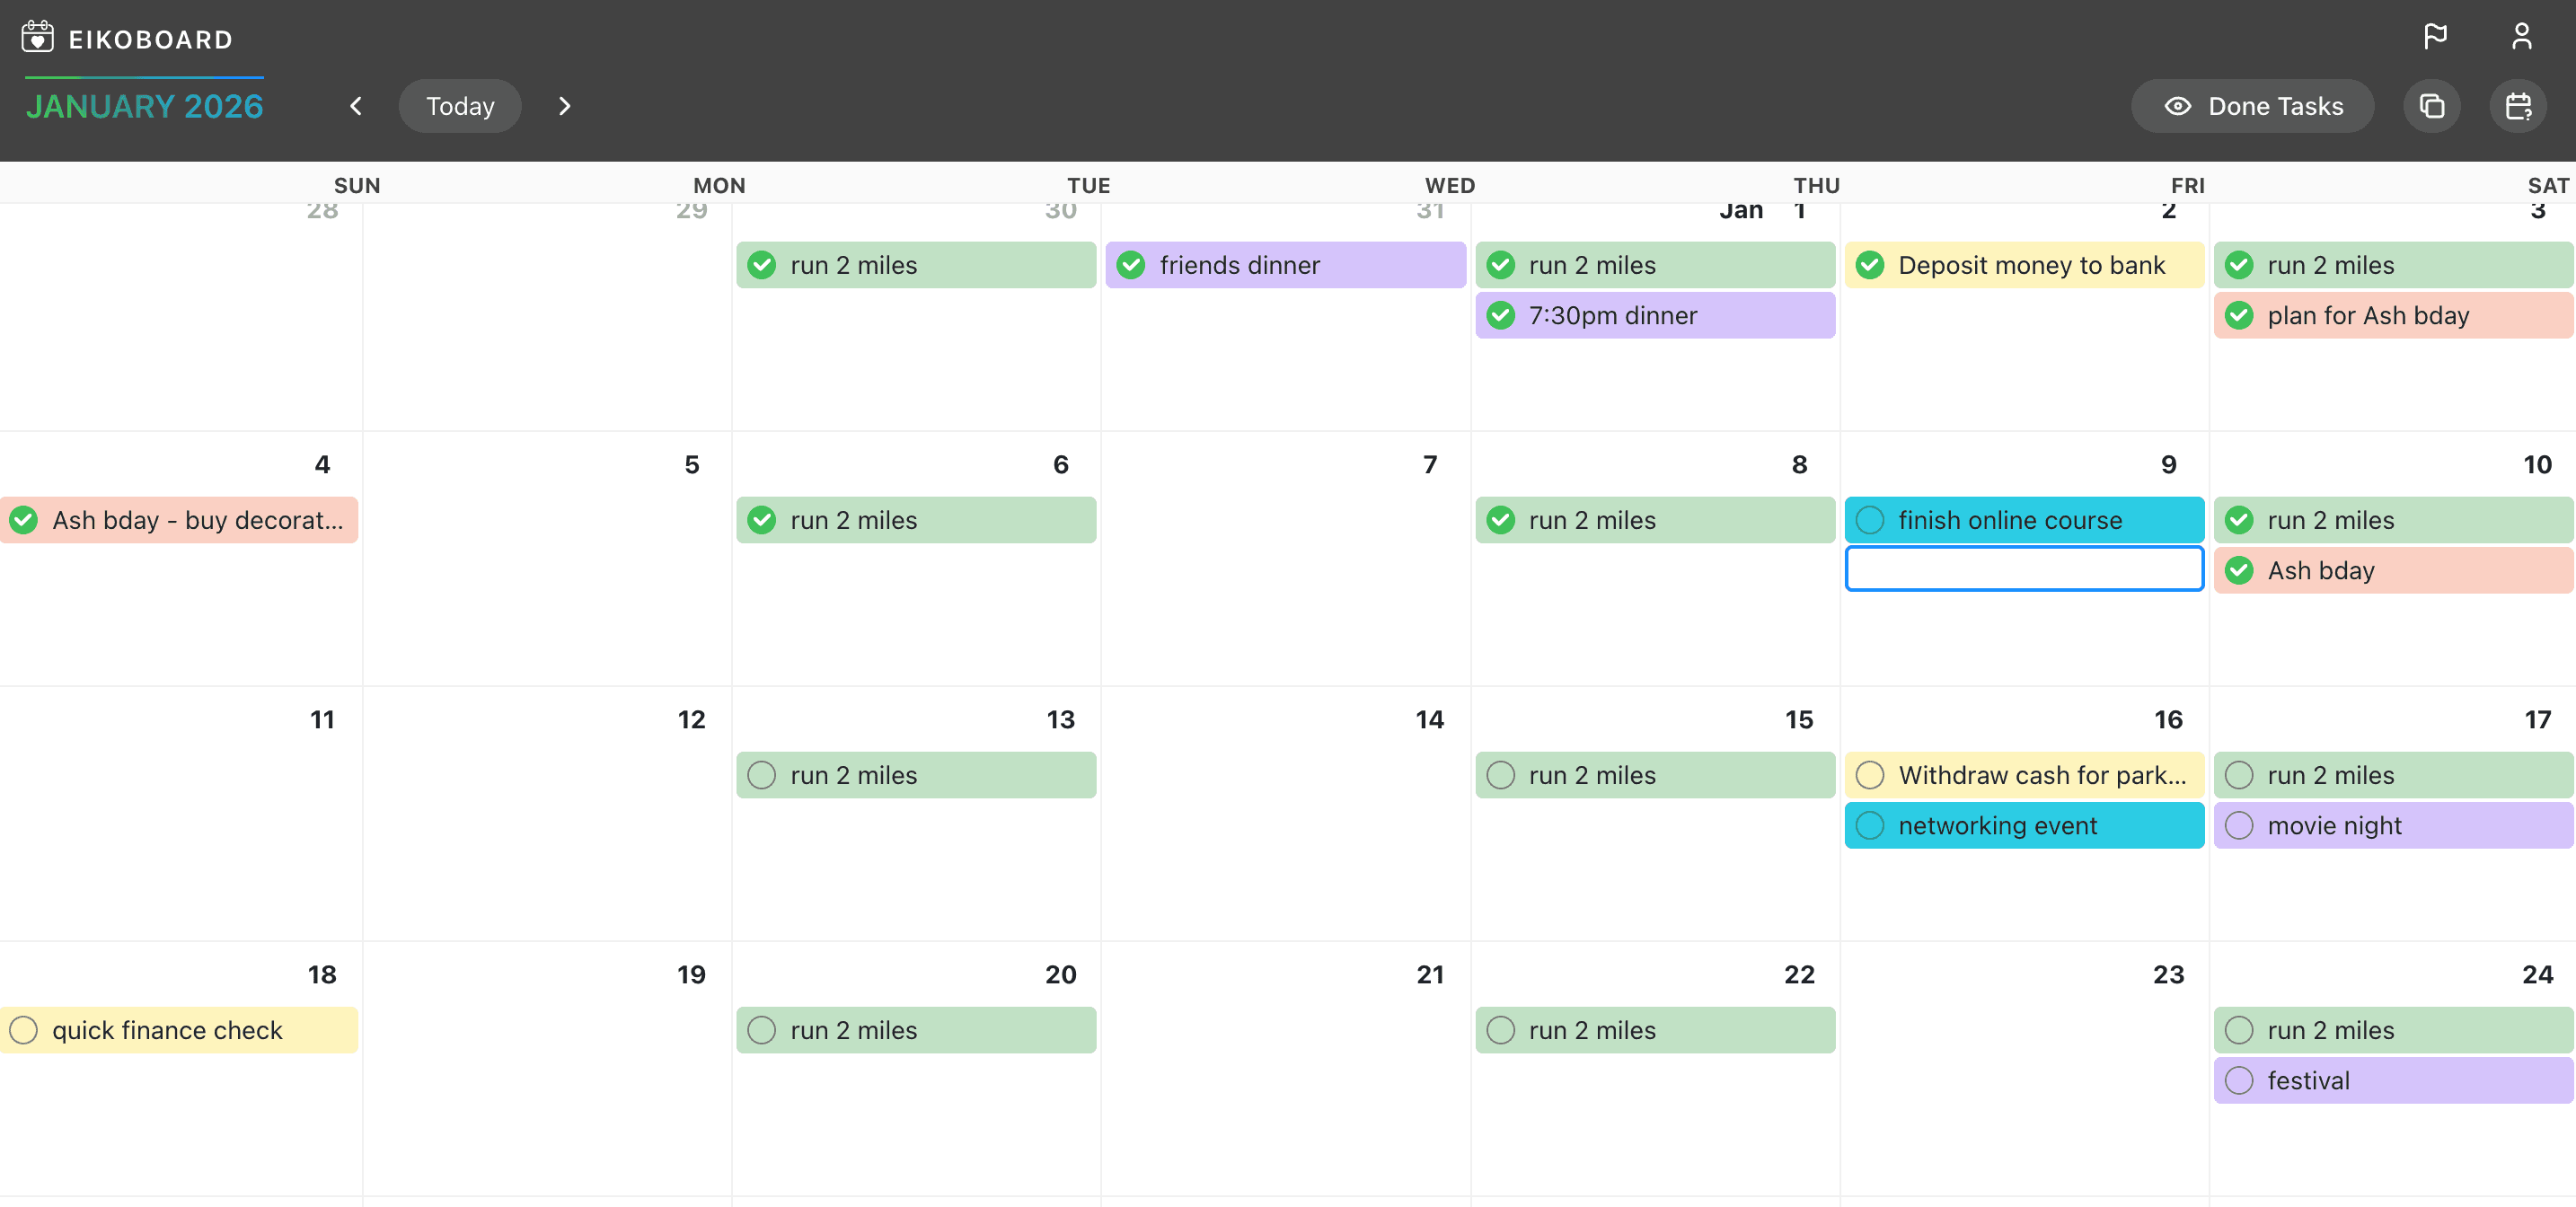The width and height of the screenshot is (2576, 1207).
Task: Open the user profile icon
Action: [x=2521, y=37]
